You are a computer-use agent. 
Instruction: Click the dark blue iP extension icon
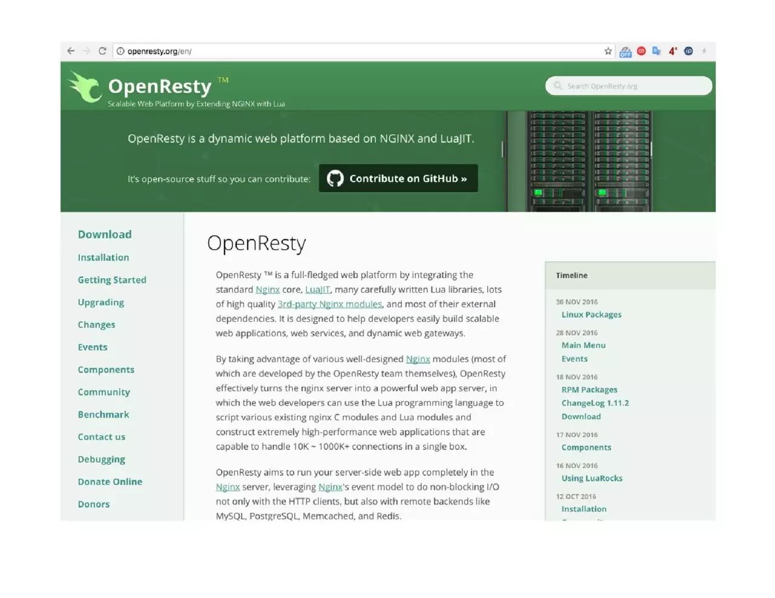pyautogui.click(x=688, y=51)
